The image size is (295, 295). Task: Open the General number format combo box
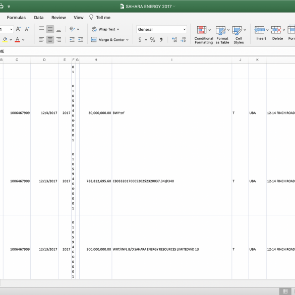click(x=161, y=29)
